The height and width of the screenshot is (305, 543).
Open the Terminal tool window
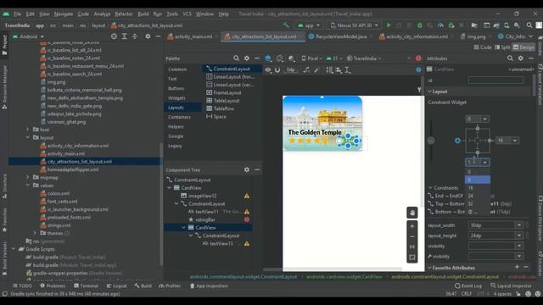coord(86,286)
